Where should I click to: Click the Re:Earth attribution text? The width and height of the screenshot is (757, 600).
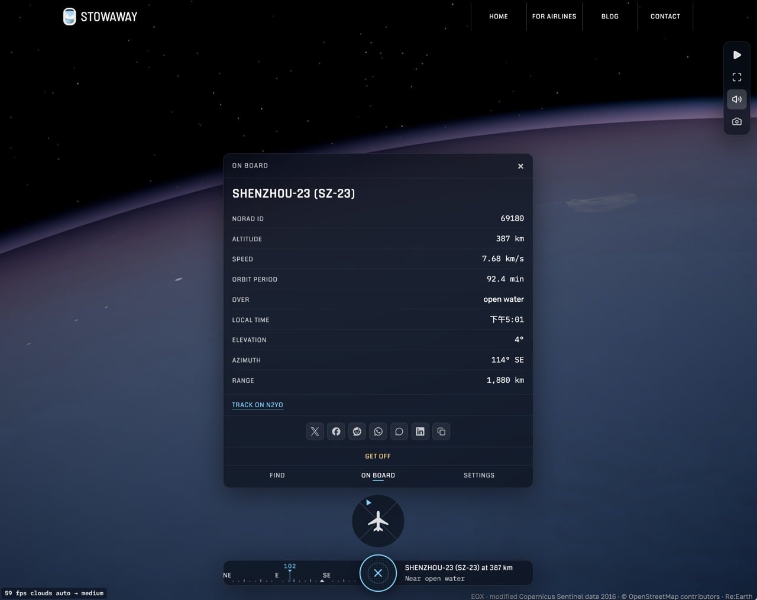click(739, 596)
